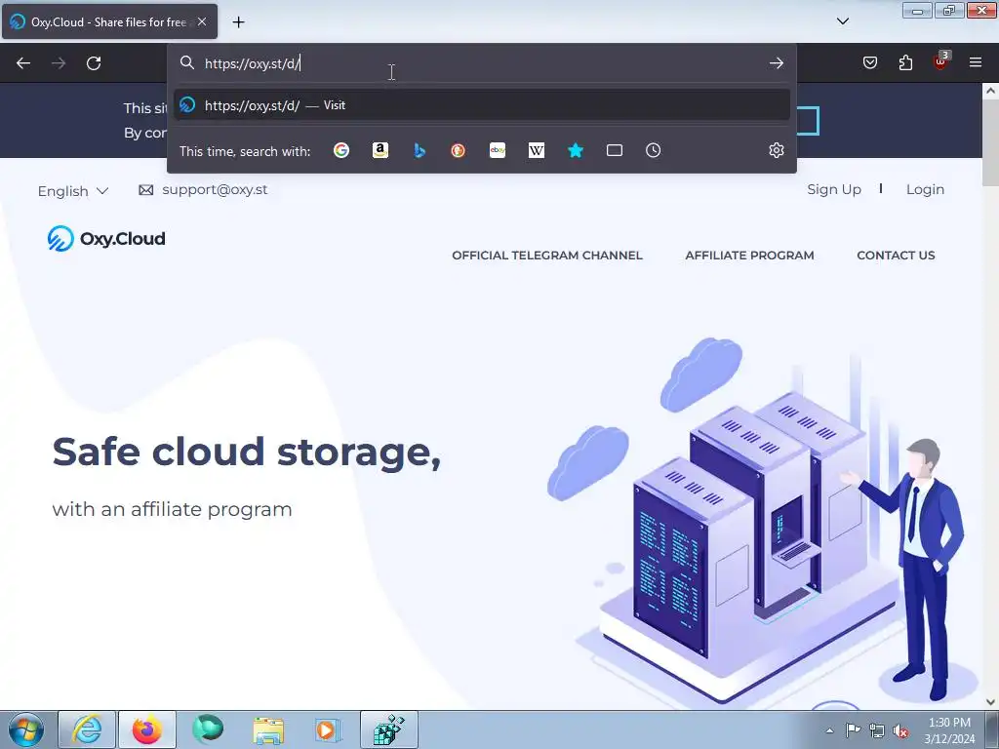The image size is (999, 749).
Task: Open the Extensions puzzle icon
Action: (x=905, y=62)
